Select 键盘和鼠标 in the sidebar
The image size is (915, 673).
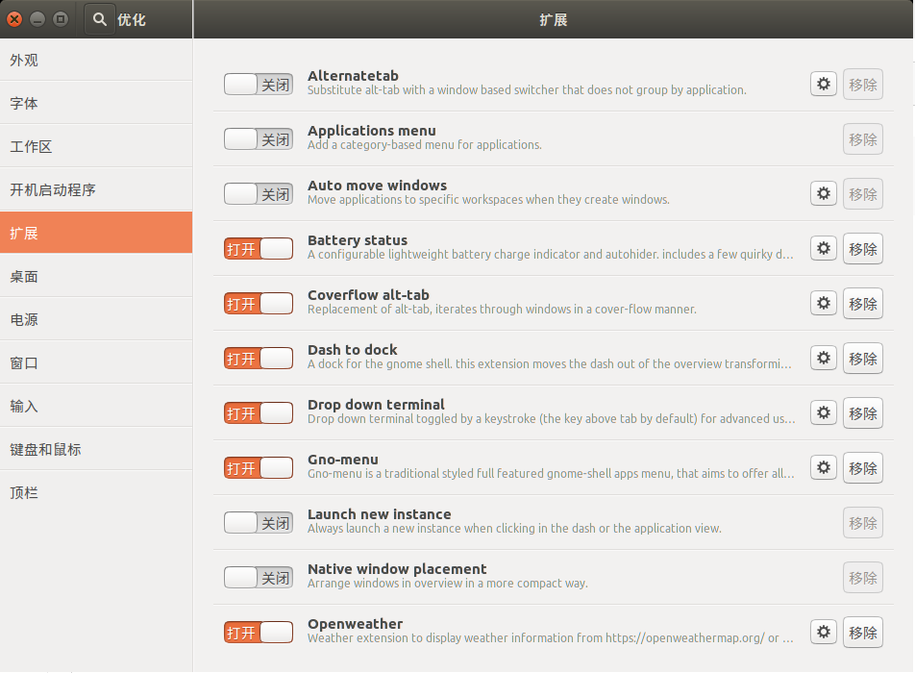[x=96, y=449]
